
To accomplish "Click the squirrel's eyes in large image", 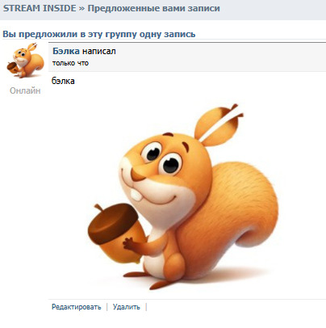I will pos(161,158).
